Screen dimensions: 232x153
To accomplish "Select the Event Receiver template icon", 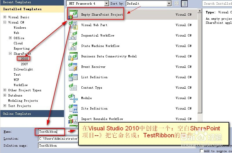I will [73, 67].
